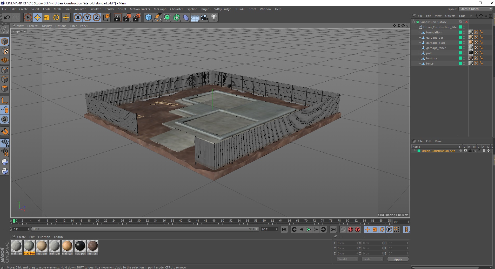Open the viewport Display menu

tap(47, 26)
